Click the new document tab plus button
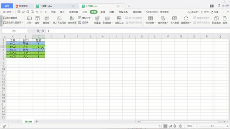This screenshot has width=230, height=129. point(129,6)
